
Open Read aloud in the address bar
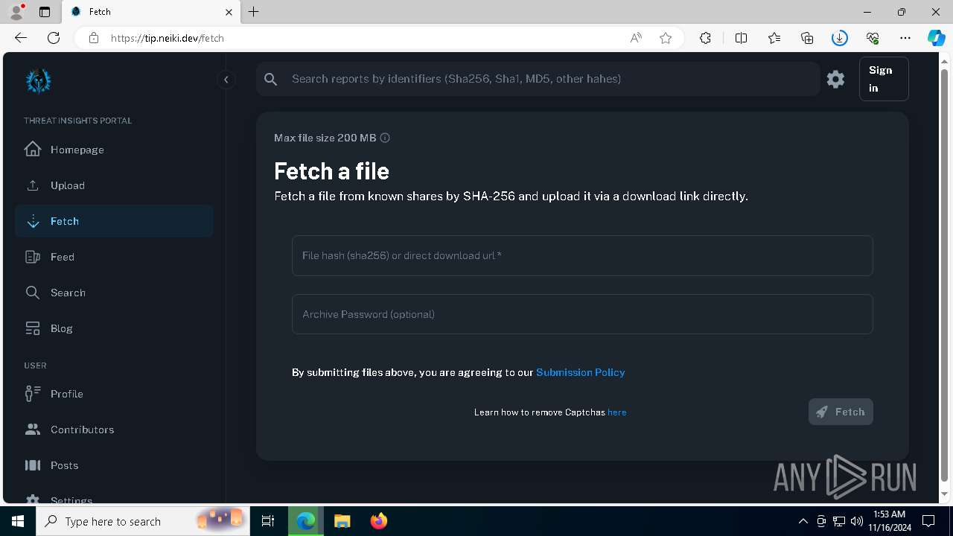636,38
